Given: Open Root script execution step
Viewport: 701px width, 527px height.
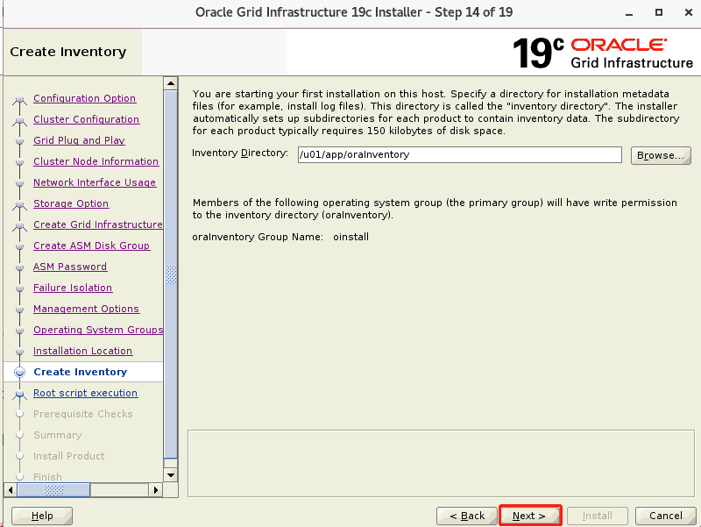Looking at the screenshot, I should pos(85,393).
